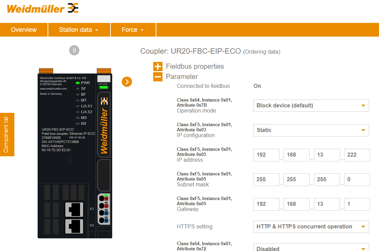
Task: Click the Coupler: UR20-FBC-EIP-ECO heading
Action: pyautogui.click(x=191, y=51)
